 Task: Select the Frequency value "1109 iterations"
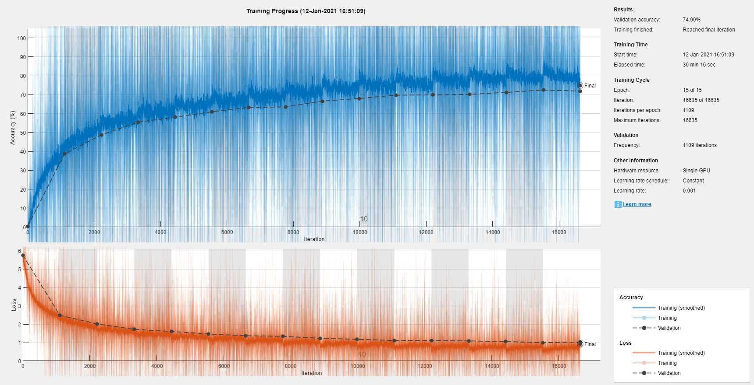700,145
